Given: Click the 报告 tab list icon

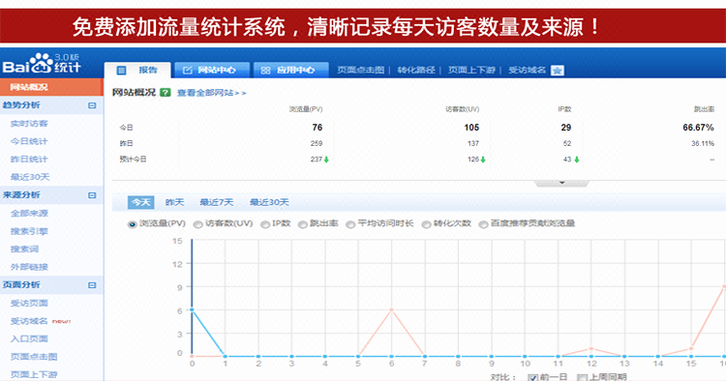Looking at the screenshot, I should point(121,71).
